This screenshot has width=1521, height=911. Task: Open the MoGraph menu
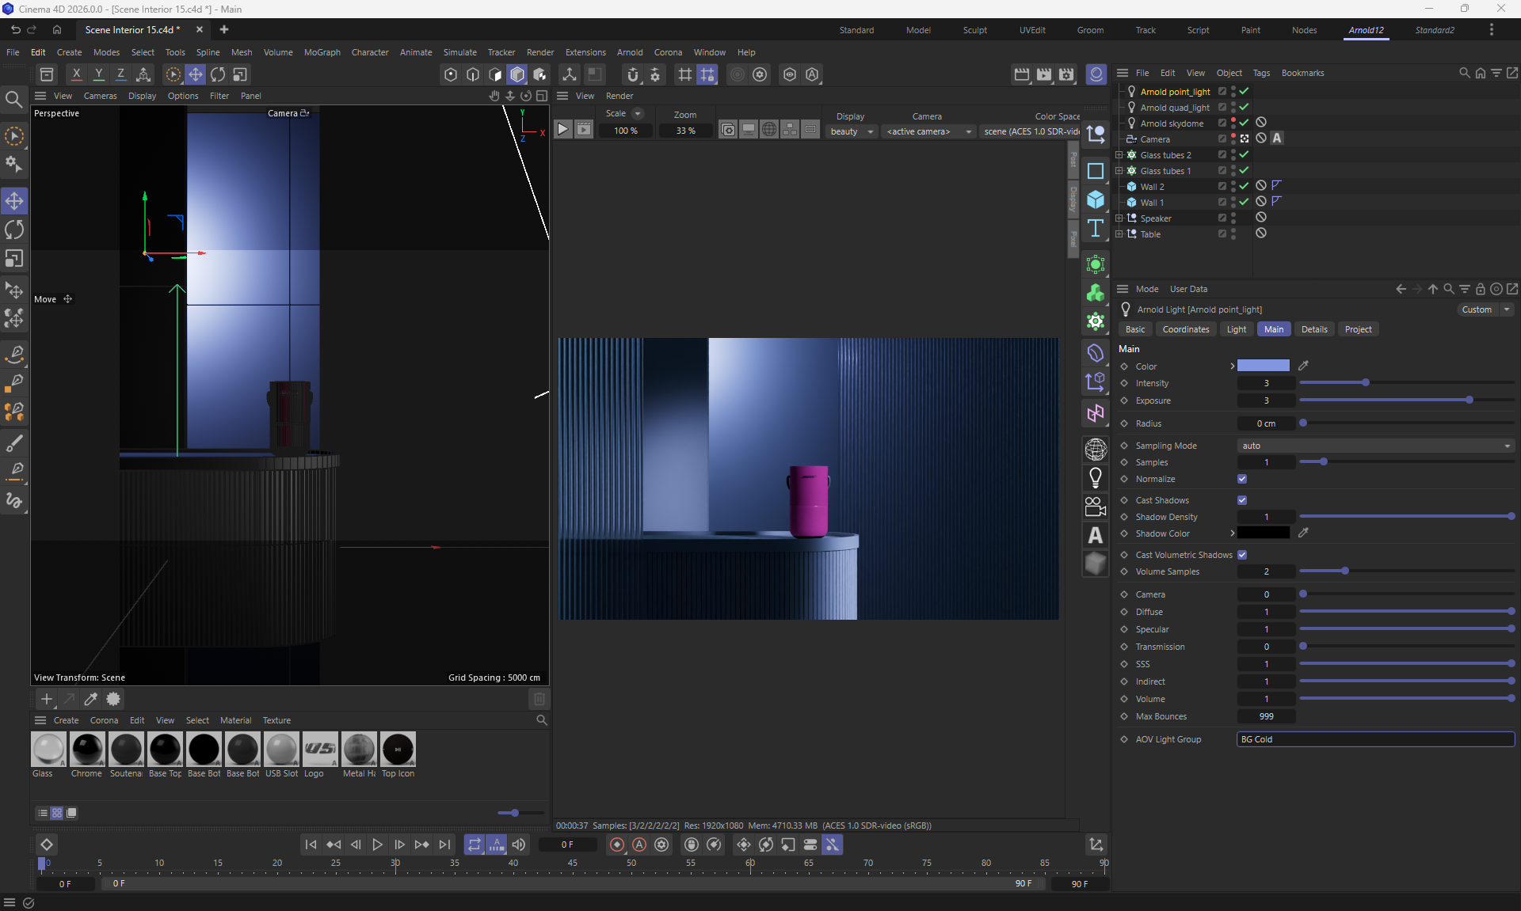click(322, 52)
